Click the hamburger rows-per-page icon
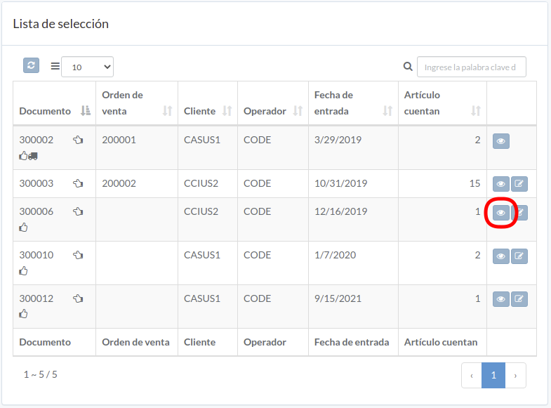The width and height of the screenshot is (551, 408). (x=55, y=66)
